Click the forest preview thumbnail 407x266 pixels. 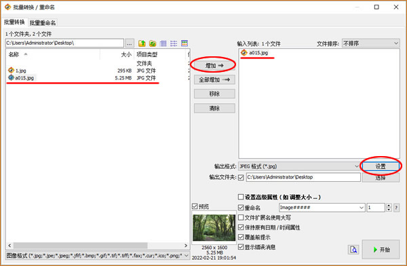[x=214, y=228]
